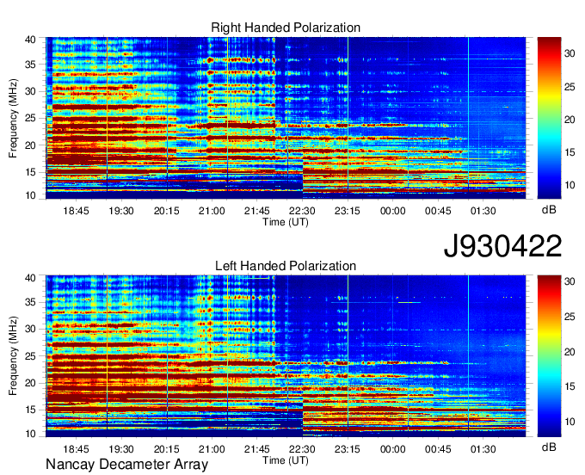Select the "J930422" observation label
This screenshot has width=585, height=475.
502,246
